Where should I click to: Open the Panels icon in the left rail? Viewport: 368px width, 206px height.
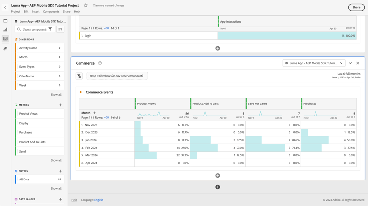[5, 21]
